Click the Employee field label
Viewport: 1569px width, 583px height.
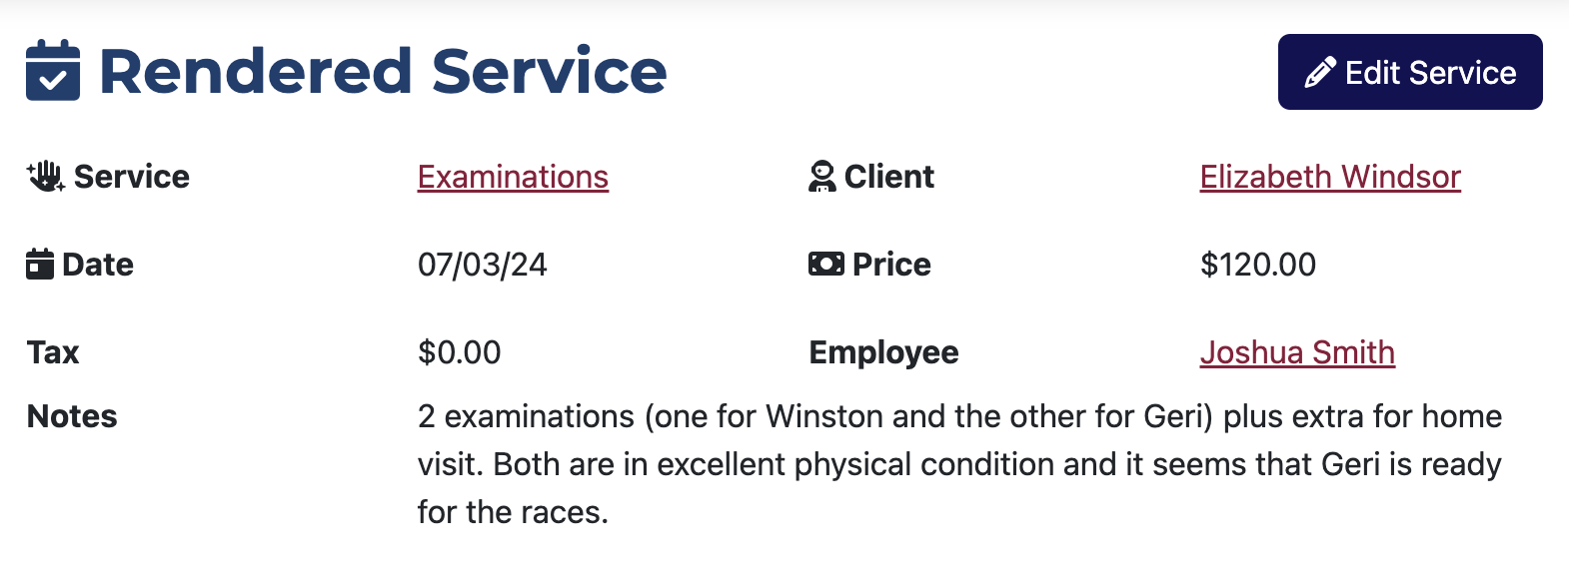point(883,352)
